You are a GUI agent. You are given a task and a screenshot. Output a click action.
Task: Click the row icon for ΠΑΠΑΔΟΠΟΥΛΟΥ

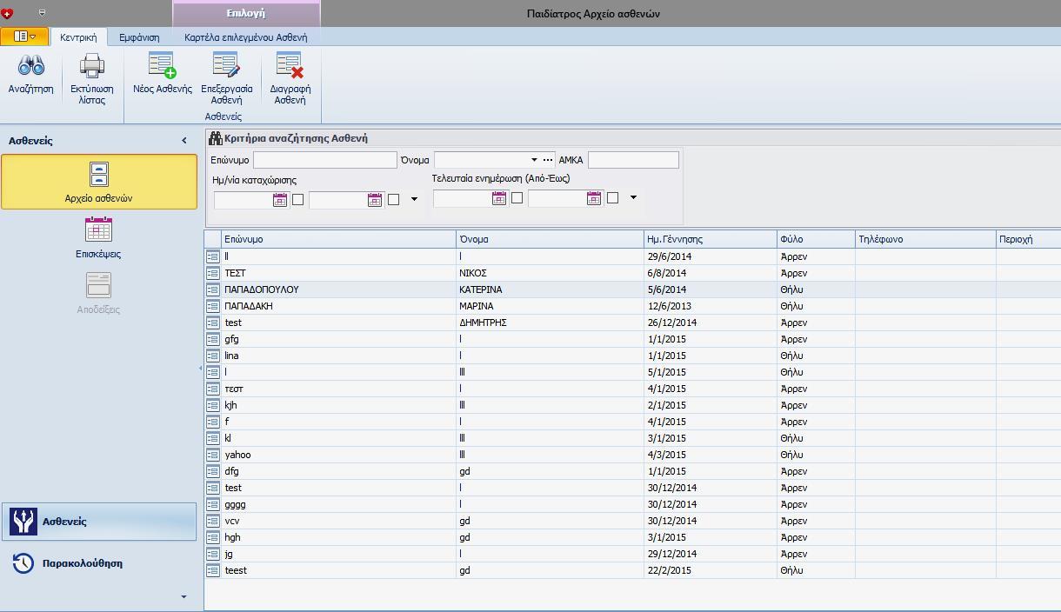click(213, 289)
